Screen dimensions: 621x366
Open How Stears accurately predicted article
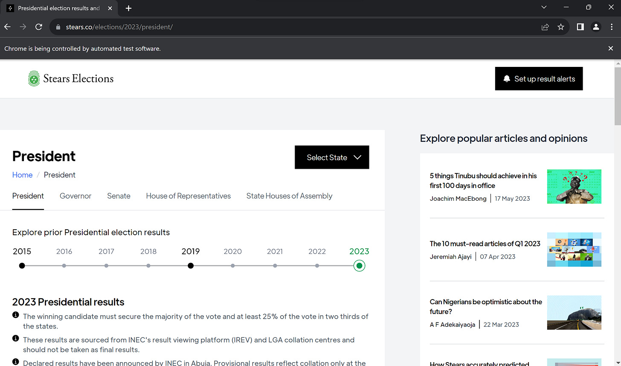pos(479,363)
